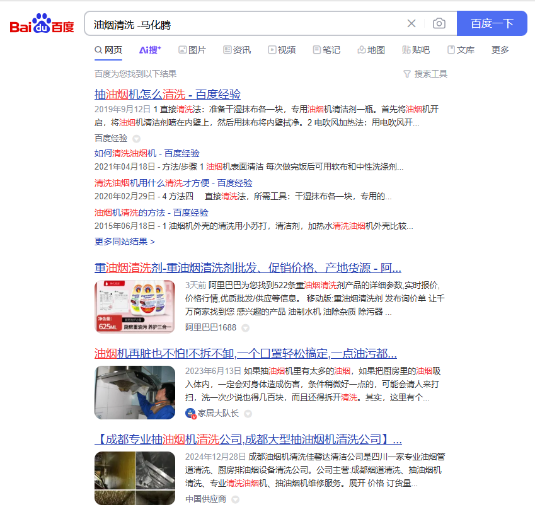535x519 pixels.
Task: Click the play icon on 视频 tab
Action: click(272, 50)
